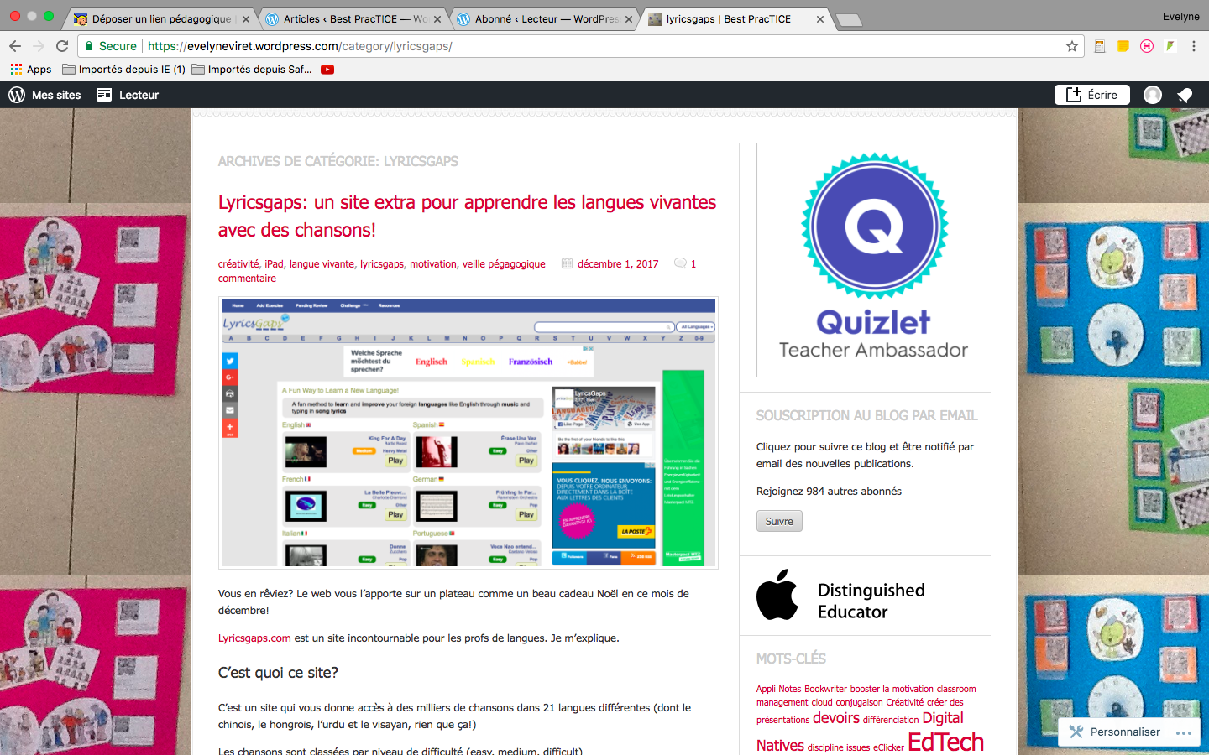This screenshot has height=755, width=1209.
Task: Click the Suivre subscribe button
Action: click(x=779, y=521)
